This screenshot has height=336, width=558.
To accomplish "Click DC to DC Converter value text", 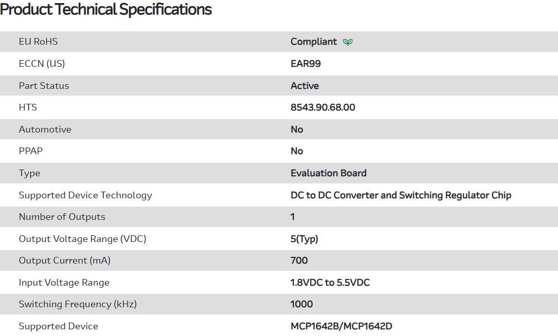I will click(401, 195).
